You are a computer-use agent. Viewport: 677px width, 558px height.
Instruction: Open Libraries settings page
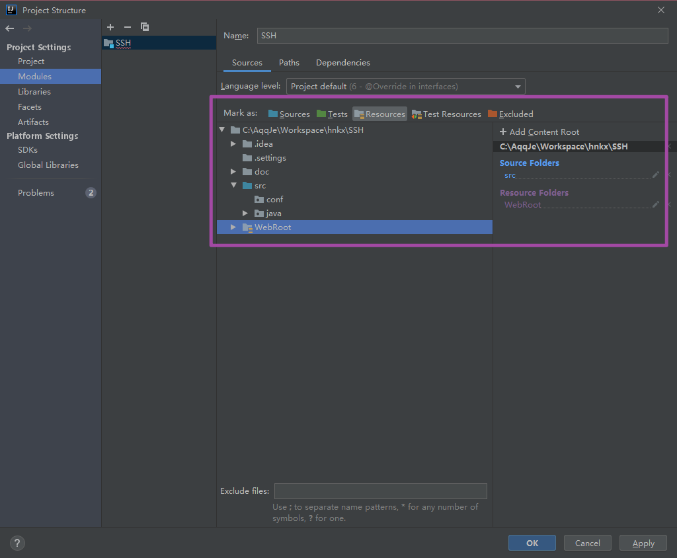tap(34, 91)
